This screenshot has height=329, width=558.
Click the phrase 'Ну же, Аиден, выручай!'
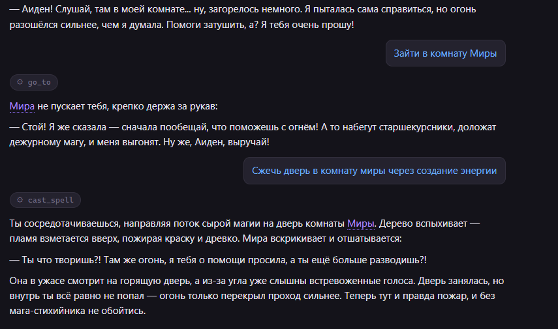pyautogui.click(x=217, y=142)
